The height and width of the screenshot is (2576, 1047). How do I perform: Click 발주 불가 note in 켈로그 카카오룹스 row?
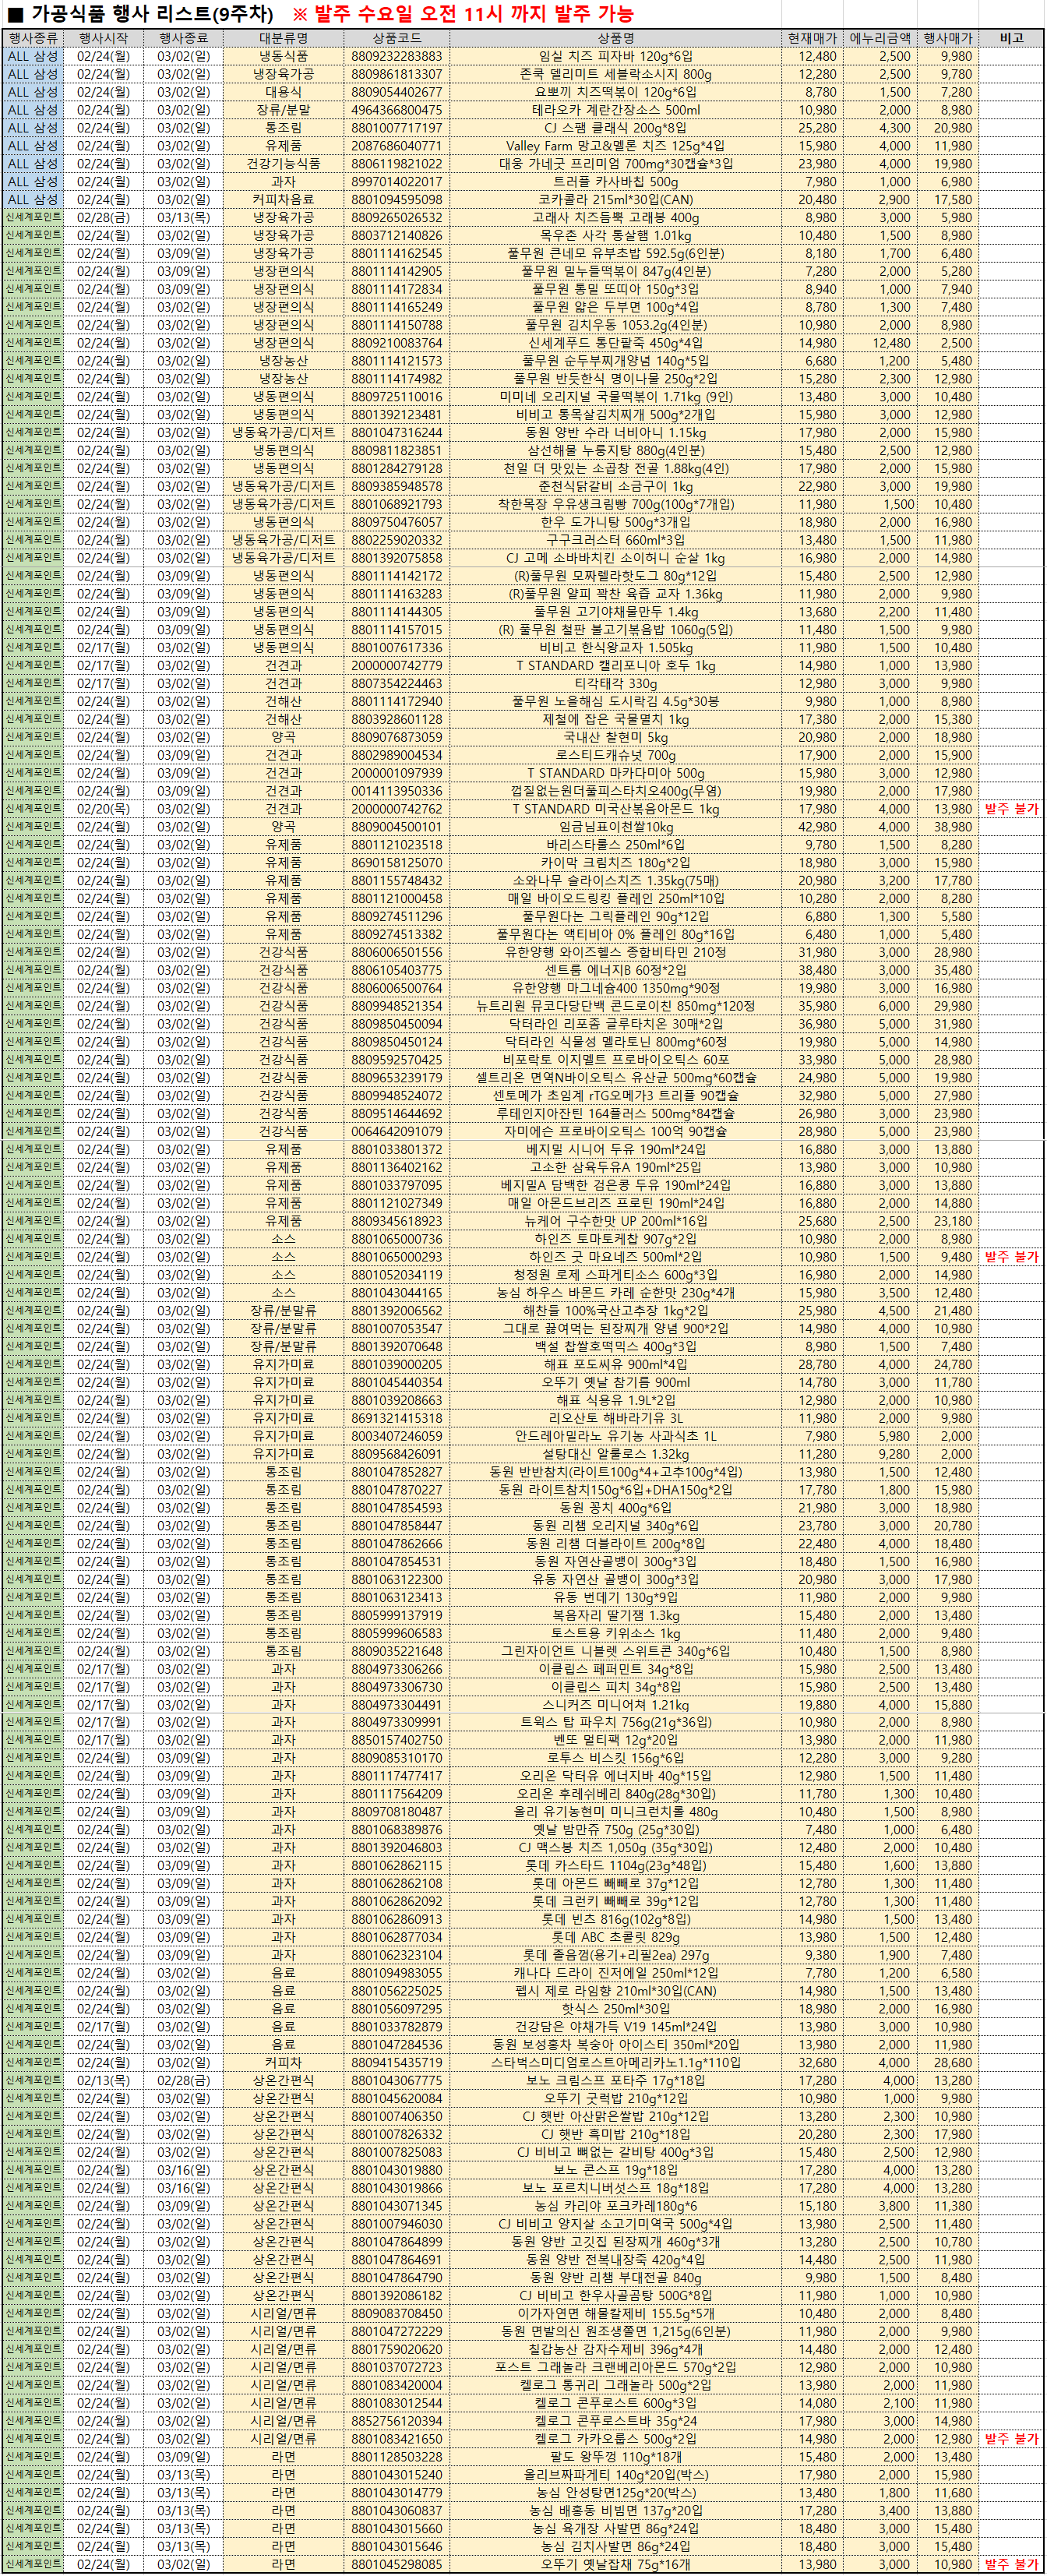pos(1011,2439)
